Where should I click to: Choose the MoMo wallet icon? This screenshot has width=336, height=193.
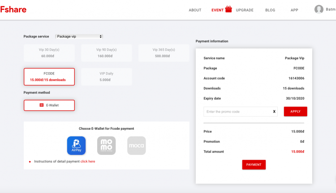(x=106, y=145)
